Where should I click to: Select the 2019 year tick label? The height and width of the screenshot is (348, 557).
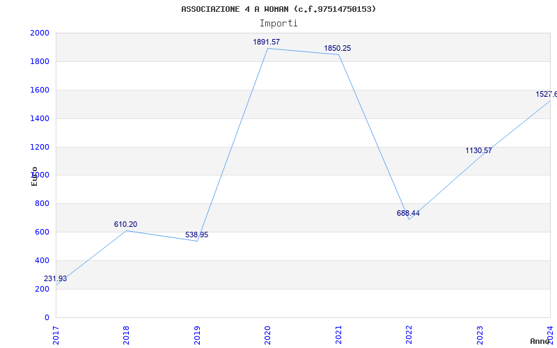pos(197,335)
